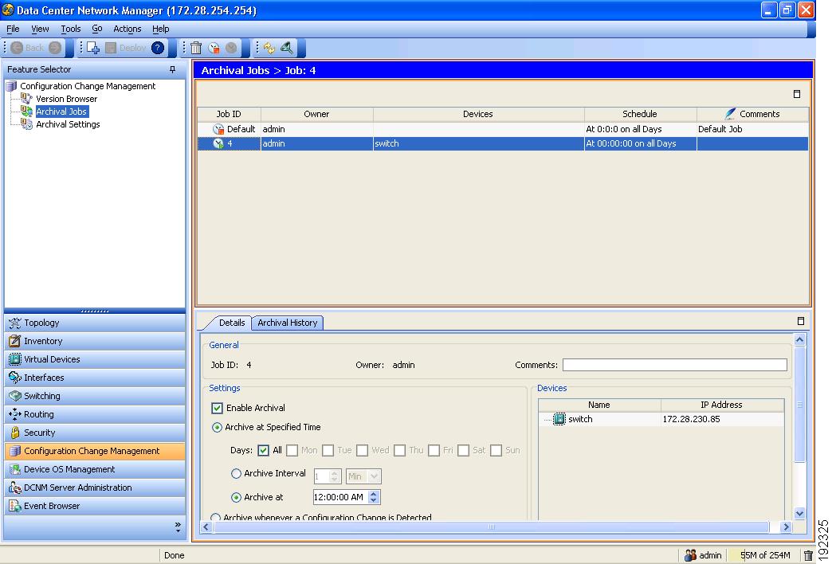The width and height of the screenshot is (832, 564).
Task: Click the Delete trash can toolbar icon
Action: [x=196, y=48]
